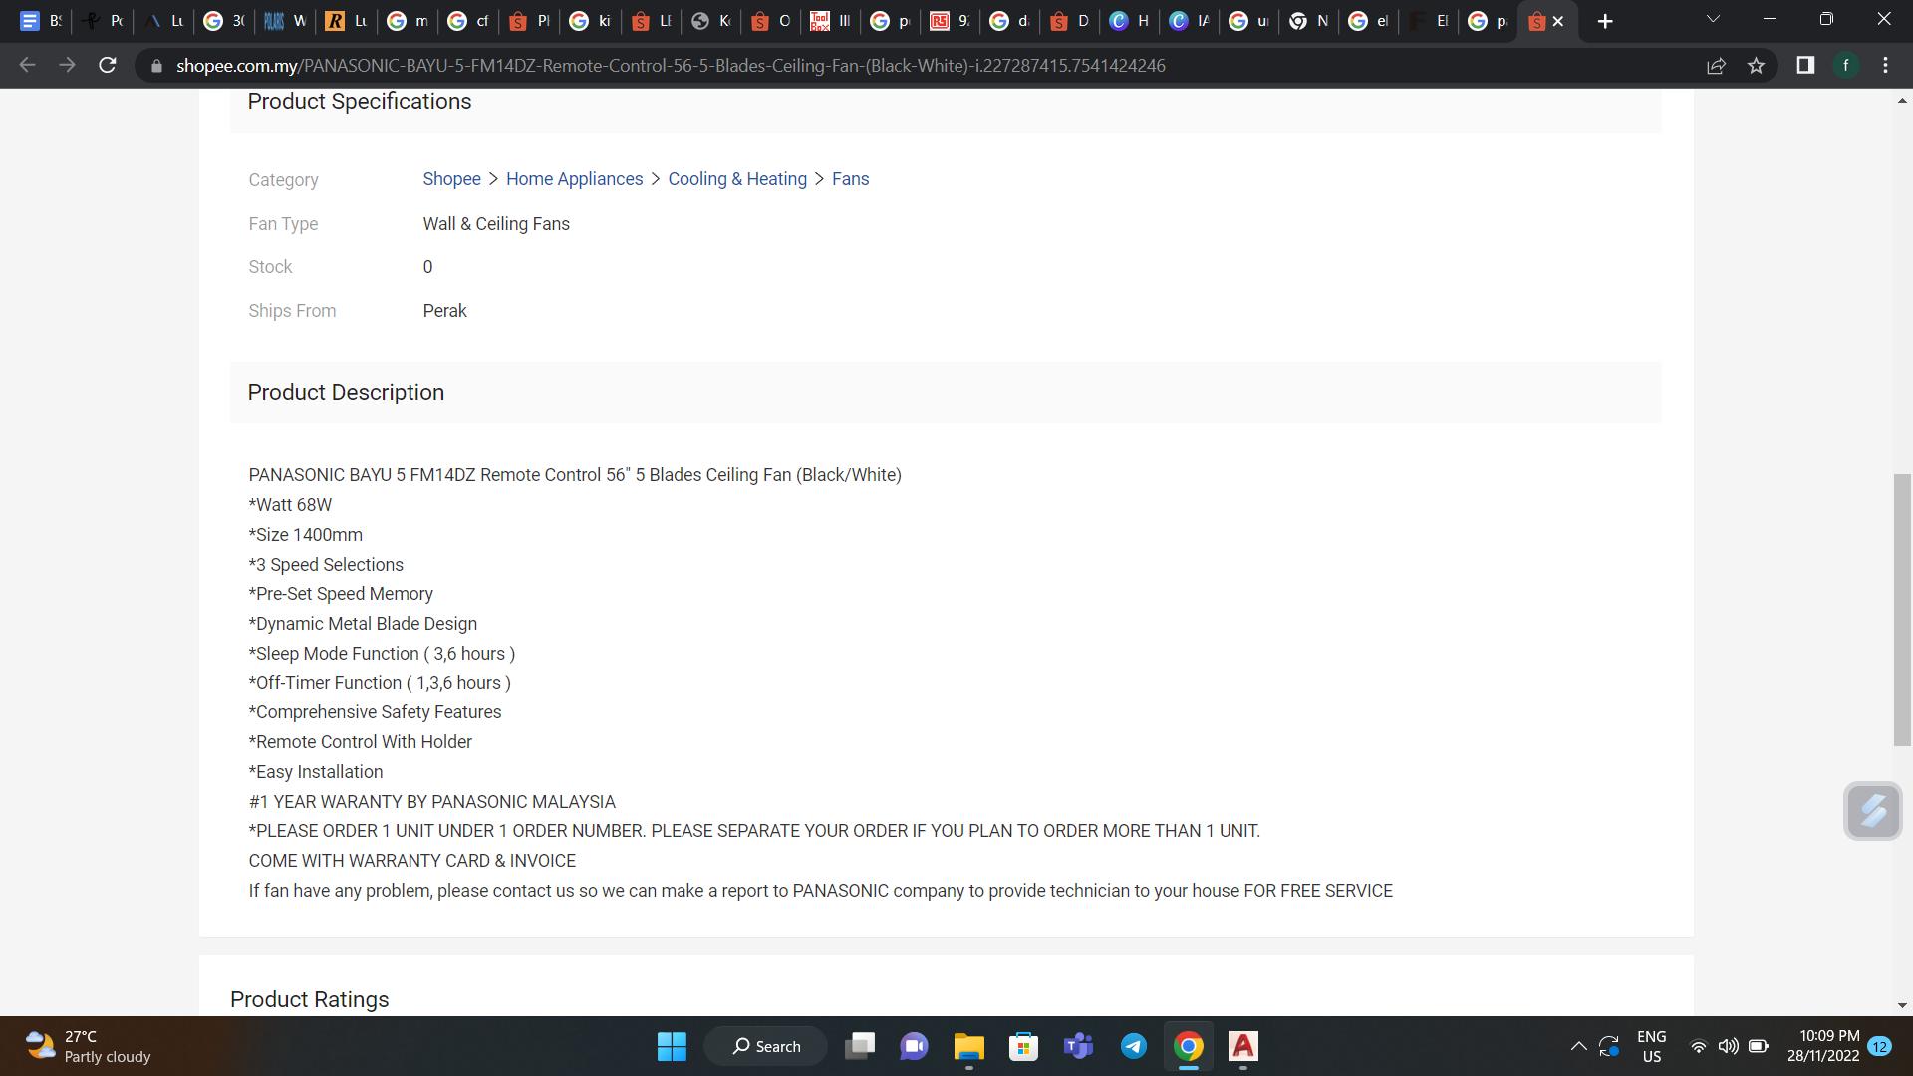This screenshot has width=1913, height=1076.
Task: Open Telegram from the taskbar
Action: [x=1134, y=1046]
